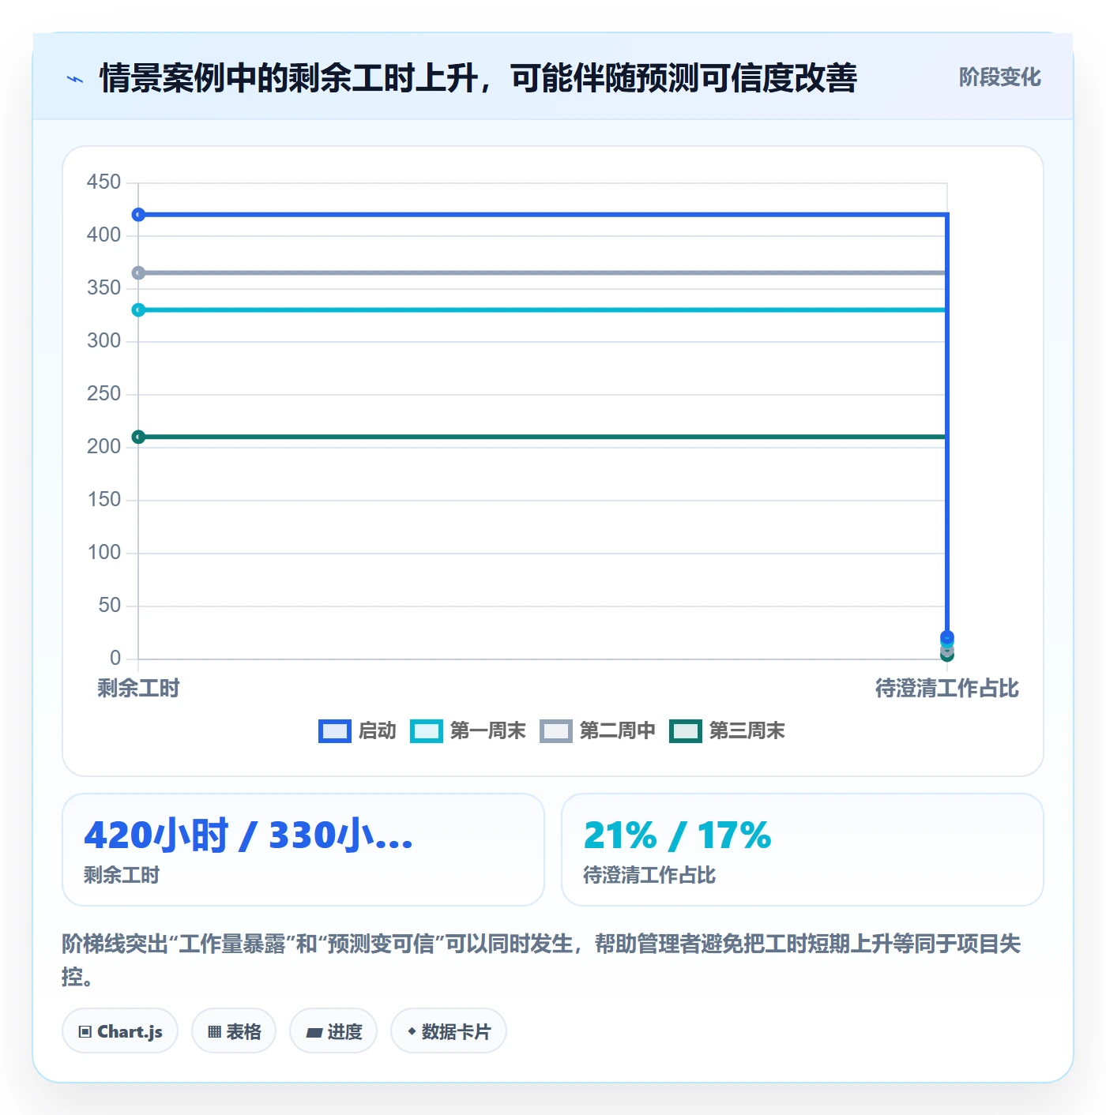This screenshot has height=1115, width=1106.
Task: Select the 表格 tag
Action: click(x=234, y=1031)
